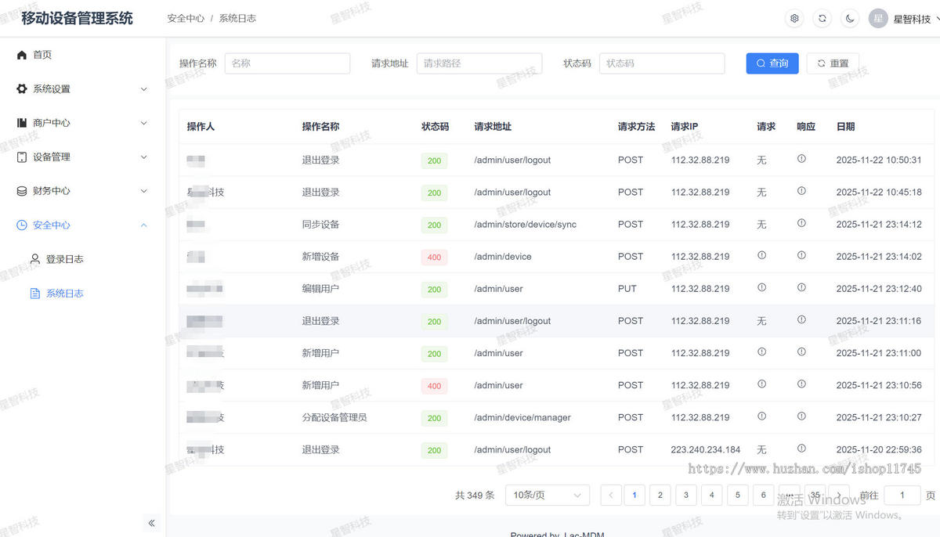Focus the 请求地址 input field
Screen dimensions: 940x537
coord(479,63)
